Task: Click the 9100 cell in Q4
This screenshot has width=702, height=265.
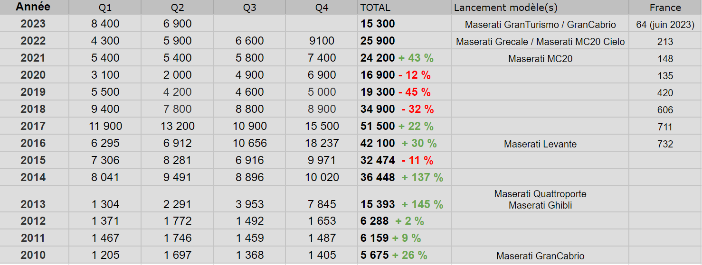Action: pos(322,41)
